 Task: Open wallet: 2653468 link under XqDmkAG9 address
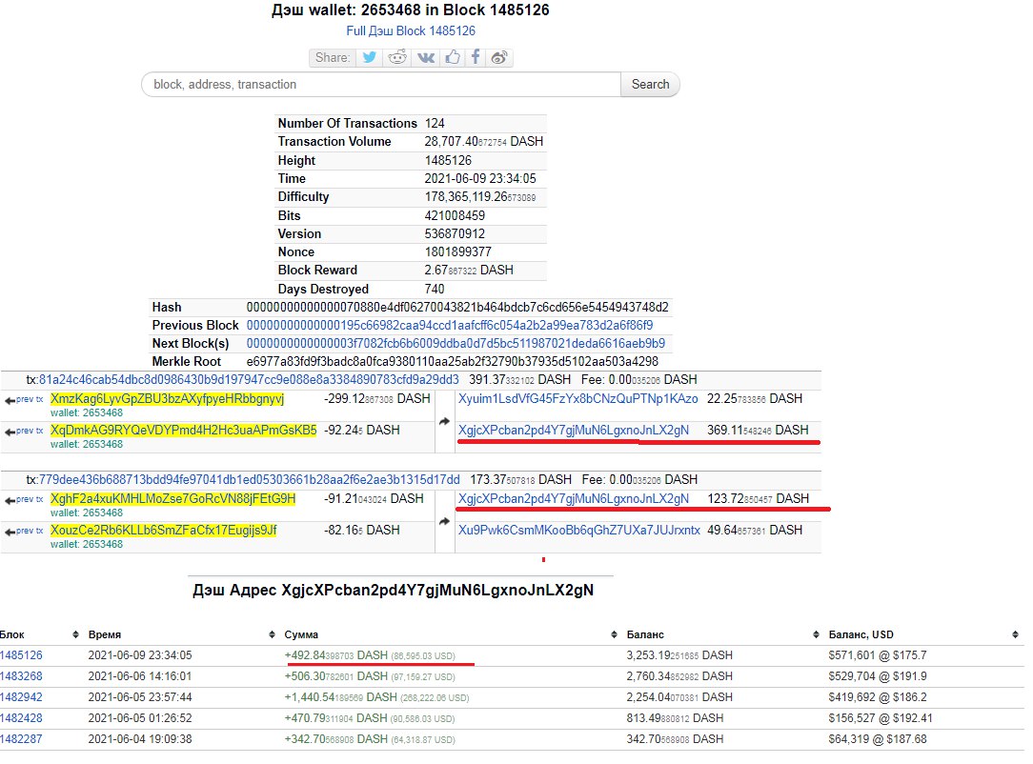pos(87,445)
